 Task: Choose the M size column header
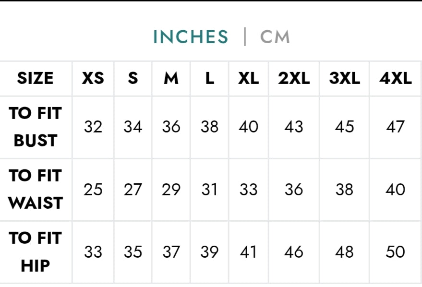(171, 78)
